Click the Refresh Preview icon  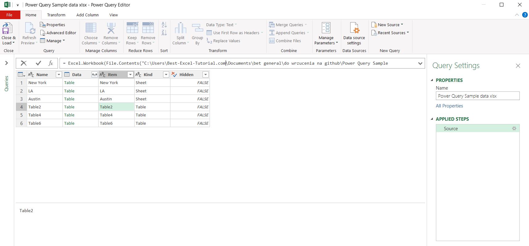pyautogui.click(x=30, y=28)
